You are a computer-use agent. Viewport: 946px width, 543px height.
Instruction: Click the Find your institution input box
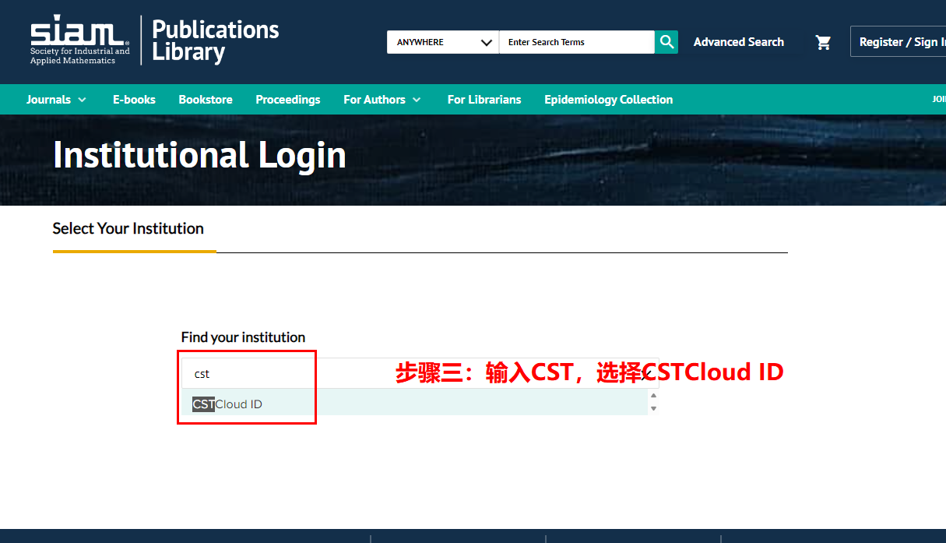click(420, 374)
